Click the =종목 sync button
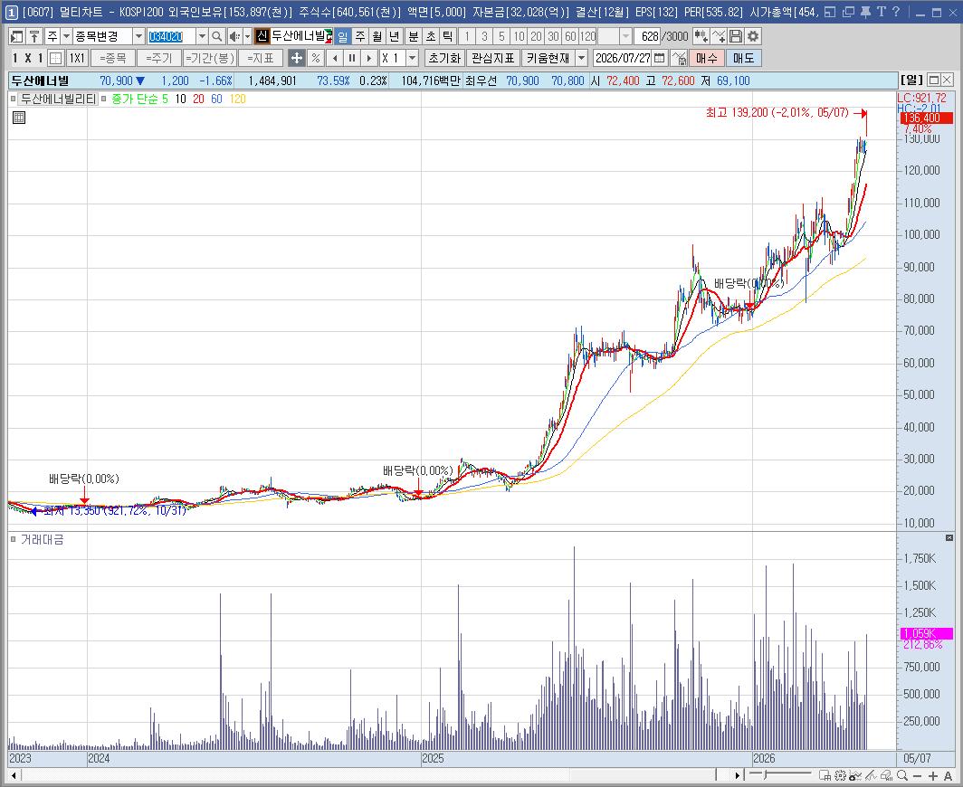Viewport: 963px width, 787px height. click(x=112, y=58)
